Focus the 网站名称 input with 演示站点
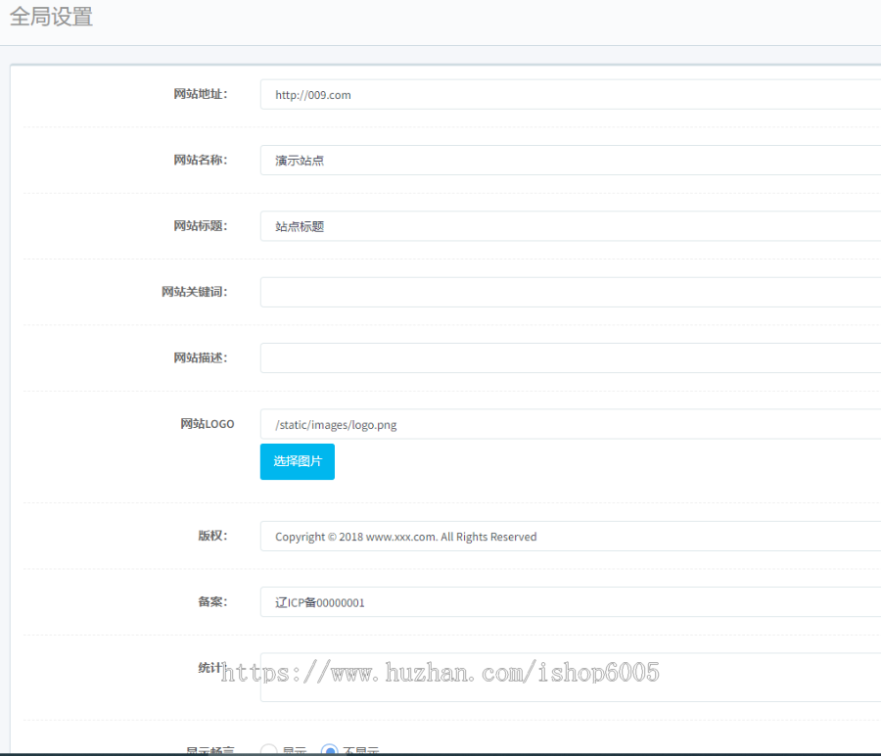 click(x=571, y=161)
